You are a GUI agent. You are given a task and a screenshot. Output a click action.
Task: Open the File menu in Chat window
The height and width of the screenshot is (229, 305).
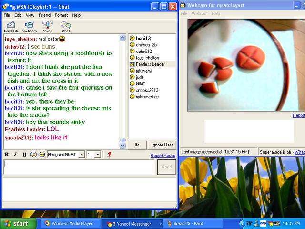pyautogui.click(x=7, y=15)
